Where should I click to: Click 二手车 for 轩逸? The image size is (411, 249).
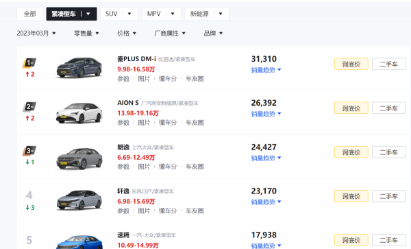click(x=388, y=196)
